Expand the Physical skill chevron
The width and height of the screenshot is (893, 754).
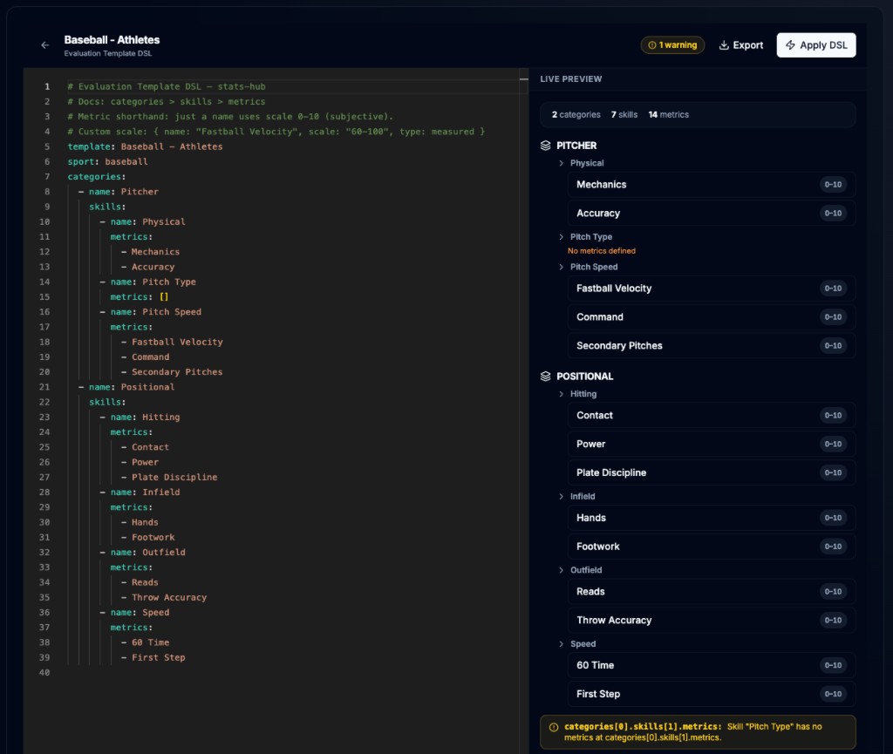(x=561, y=163)
